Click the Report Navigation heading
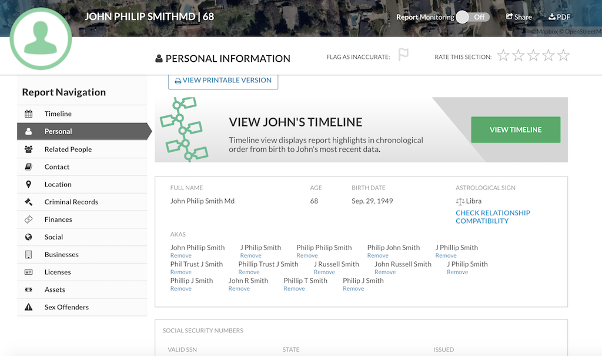 (x=64, y=92)
